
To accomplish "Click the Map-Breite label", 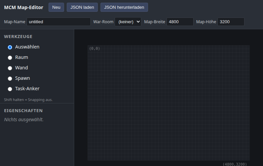I will (155, 22).
